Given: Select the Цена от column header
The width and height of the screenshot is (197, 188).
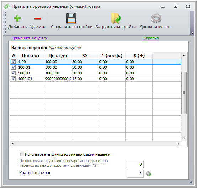Looking at the screenshot, I should tap(31, 55).
